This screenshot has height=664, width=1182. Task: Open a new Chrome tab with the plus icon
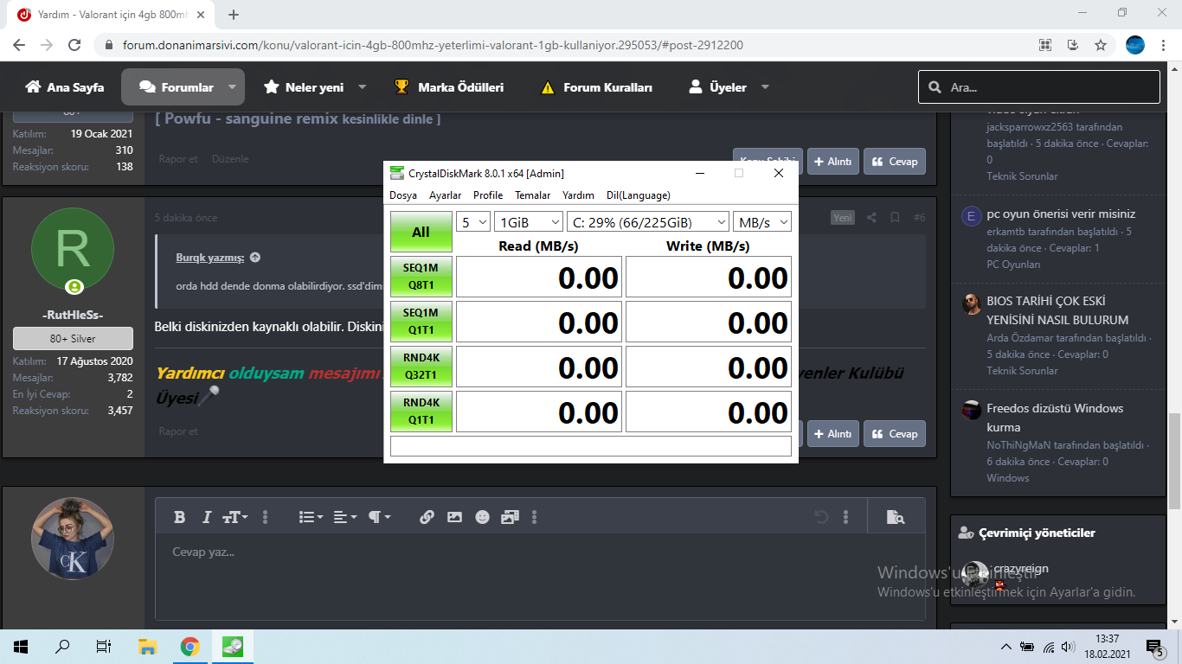pos(234,15)
